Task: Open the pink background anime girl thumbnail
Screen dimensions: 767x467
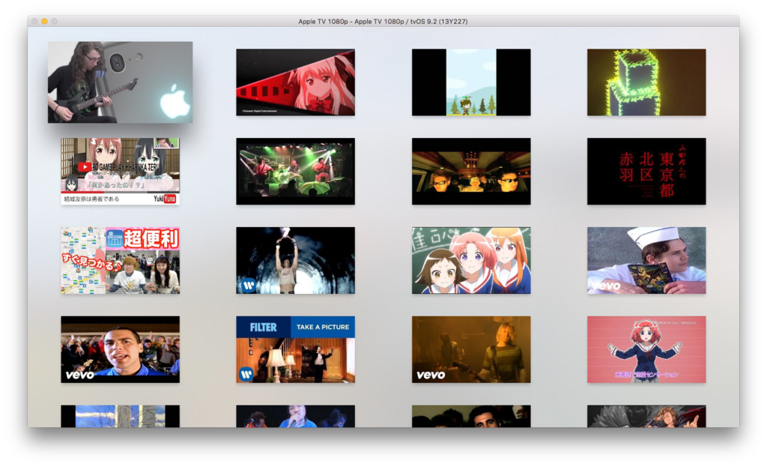Action: click(646, 349)
